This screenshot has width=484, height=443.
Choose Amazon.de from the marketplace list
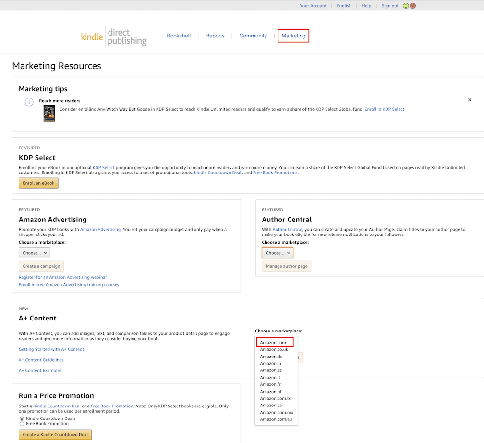(x=271, y=357)
